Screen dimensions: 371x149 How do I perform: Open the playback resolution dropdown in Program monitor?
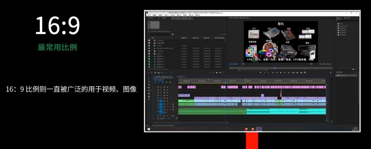314,64
